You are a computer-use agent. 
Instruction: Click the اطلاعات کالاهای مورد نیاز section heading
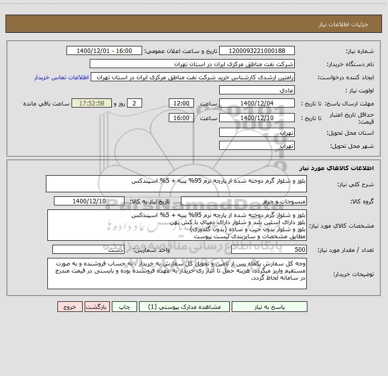point(337,168)
